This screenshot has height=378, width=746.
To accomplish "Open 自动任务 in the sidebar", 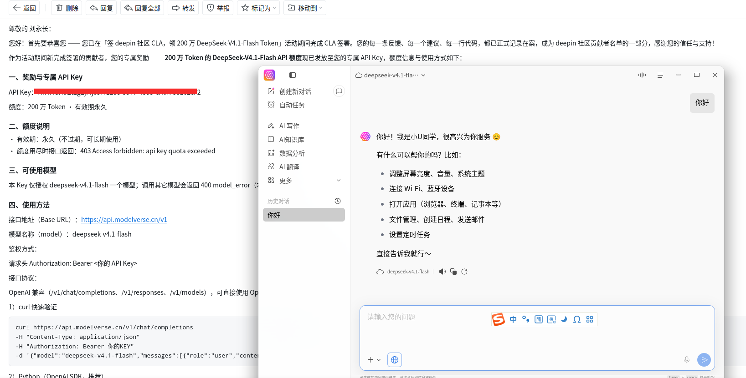I will tap(286, 105).
